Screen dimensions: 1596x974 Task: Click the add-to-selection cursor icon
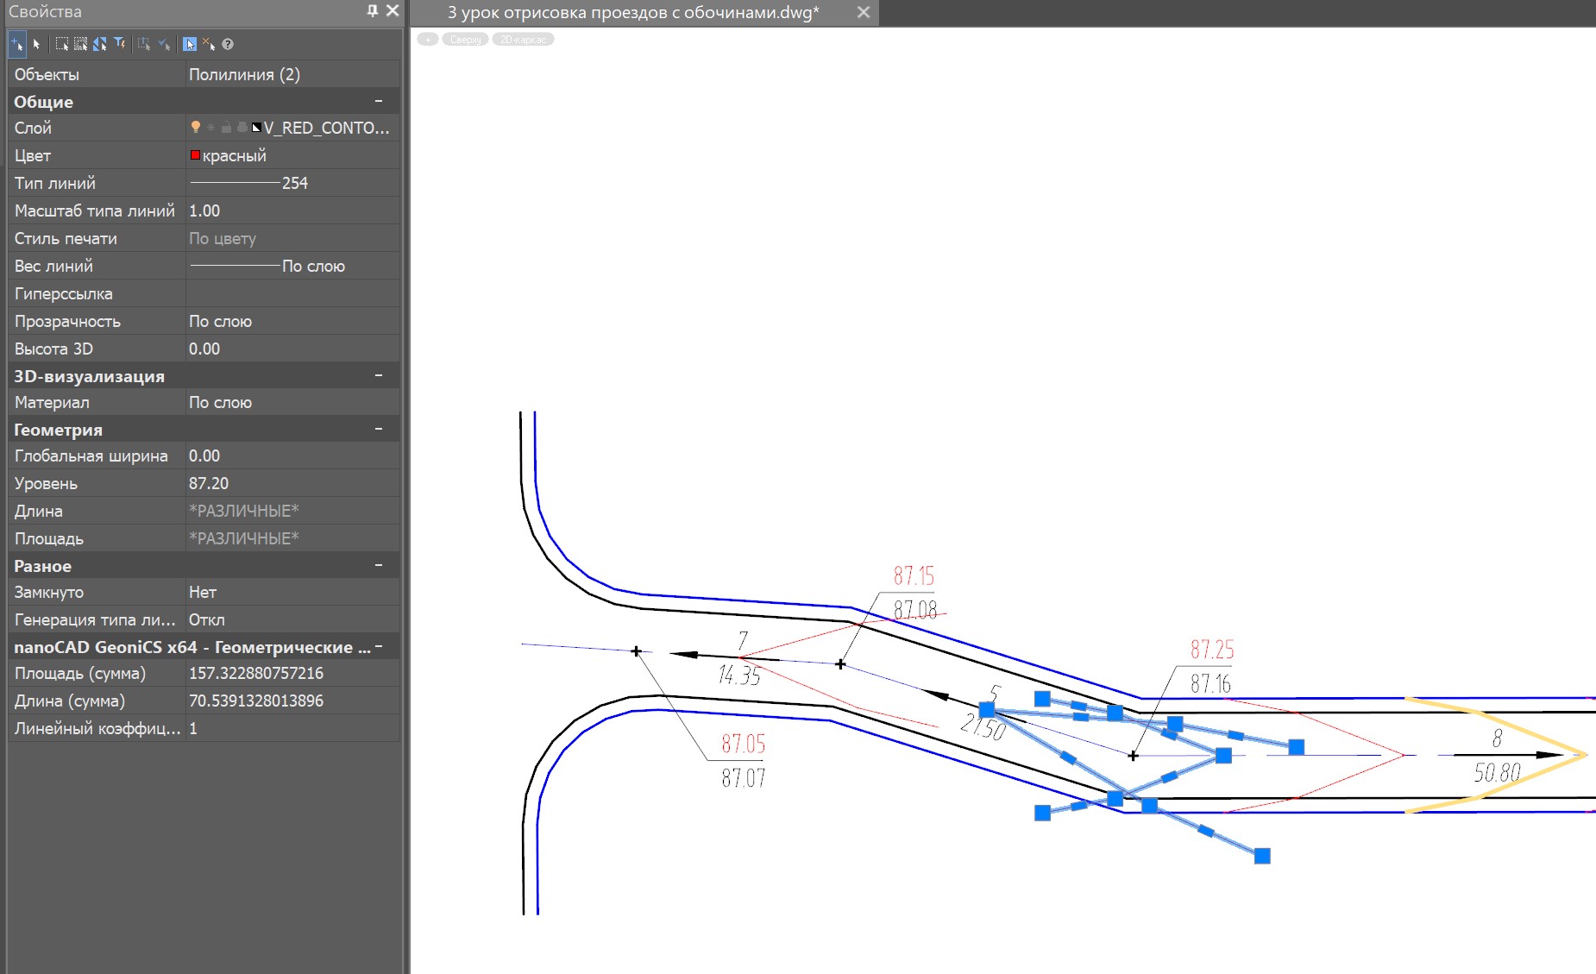pos(16,44)
